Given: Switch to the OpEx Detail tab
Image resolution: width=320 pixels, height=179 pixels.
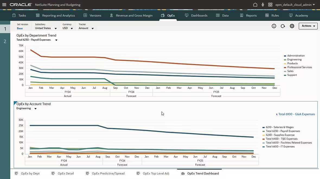Looking at the screenshot, I should point(66,173).
